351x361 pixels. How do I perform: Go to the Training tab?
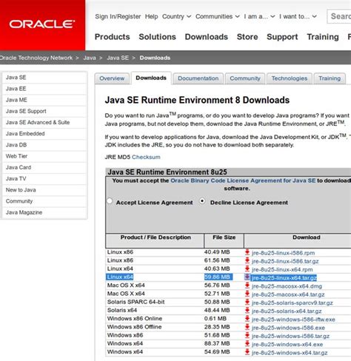(330, 78)
